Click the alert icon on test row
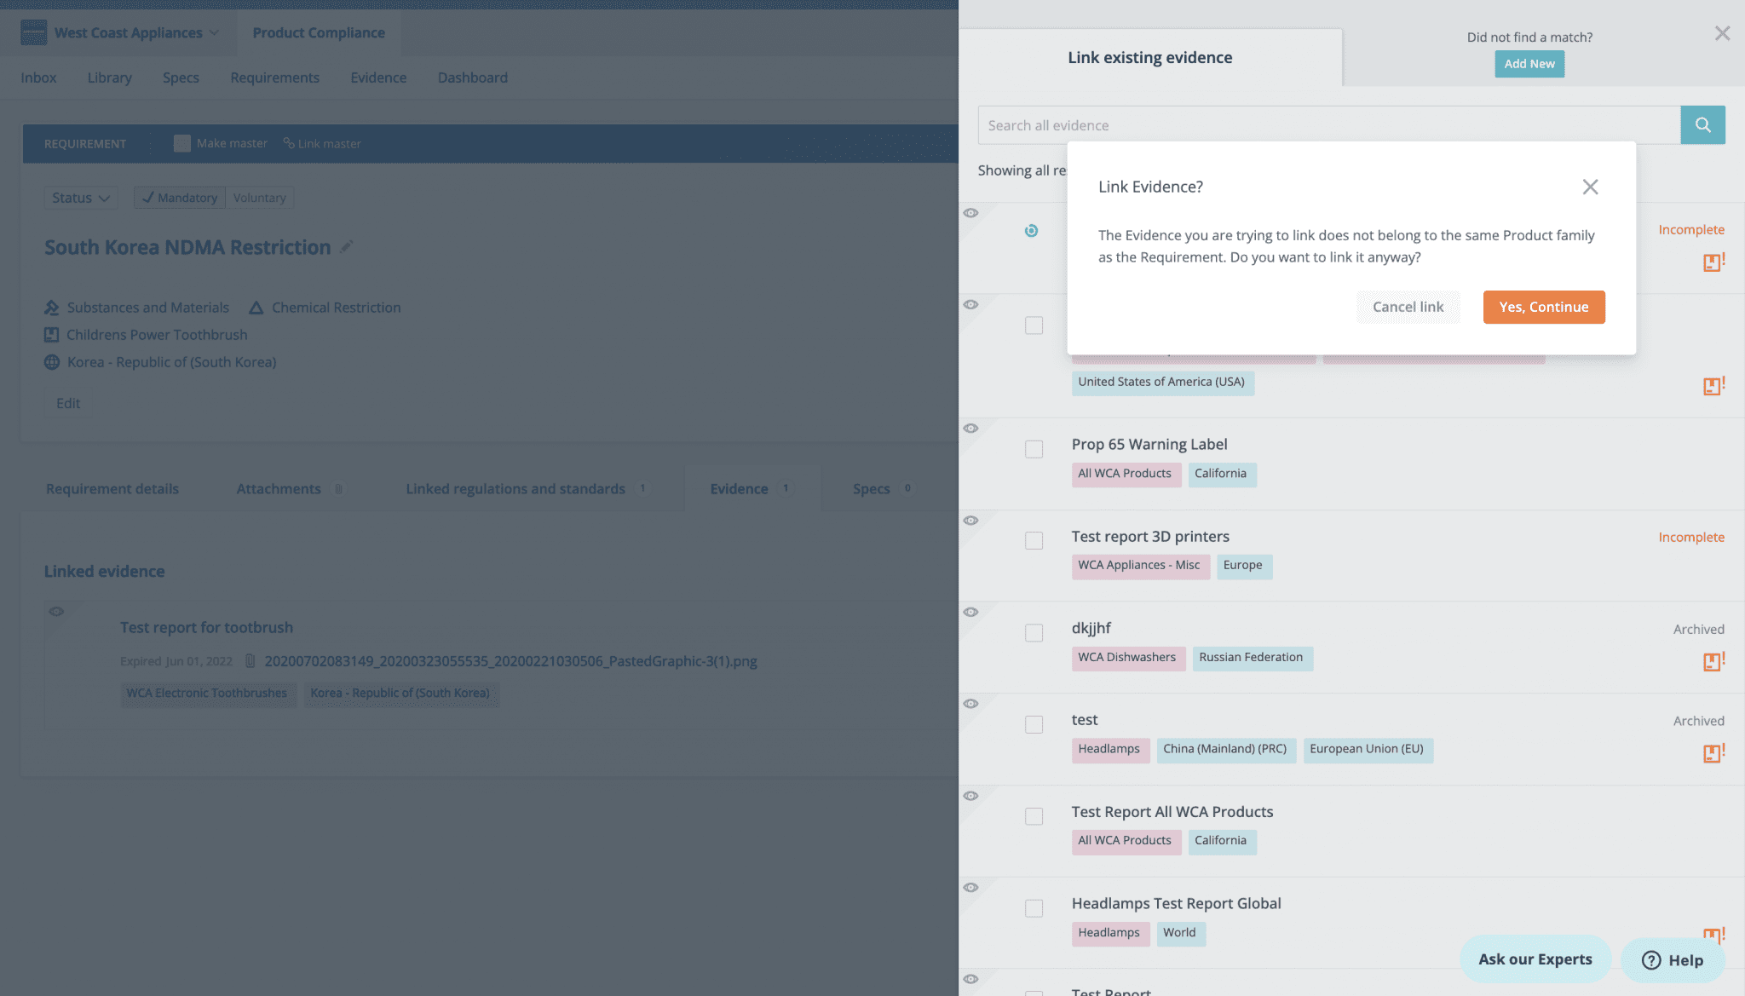The width and height of the screenshot is (1745, 996). tap(1713, 753)
